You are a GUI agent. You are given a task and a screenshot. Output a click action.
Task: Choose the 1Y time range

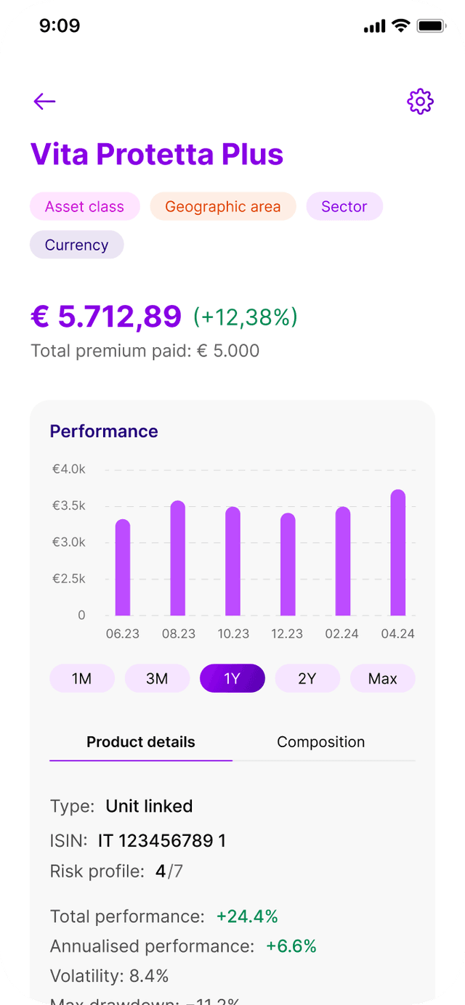(232, 678)
